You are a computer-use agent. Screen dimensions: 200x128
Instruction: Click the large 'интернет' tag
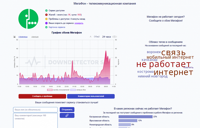pyautogui.click(x=174, y=72)
